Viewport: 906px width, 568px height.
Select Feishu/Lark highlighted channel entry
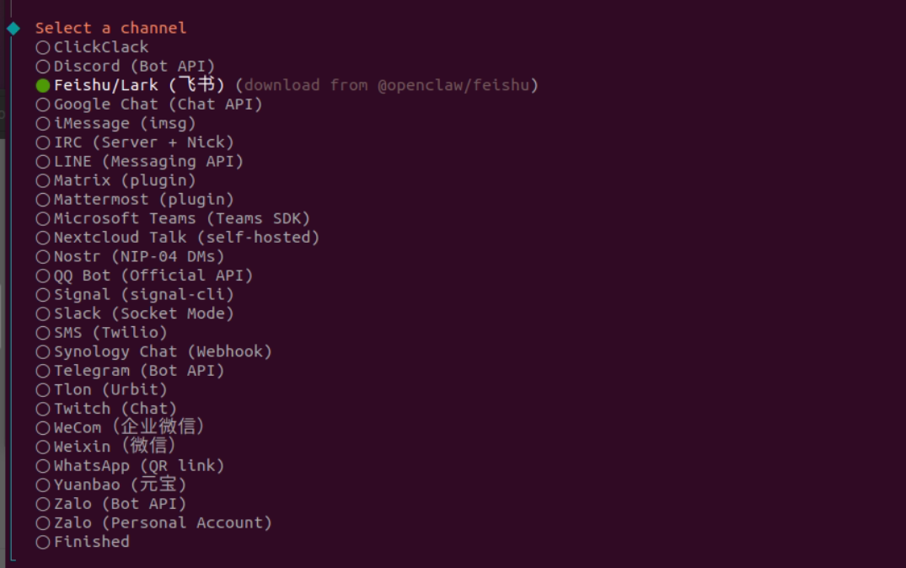tap(287, 85)
